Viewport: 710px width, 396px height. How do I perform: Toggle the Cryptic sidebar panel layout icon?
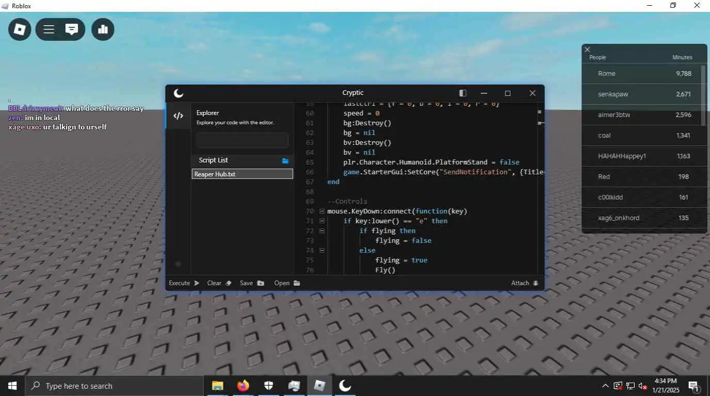pos(463,93)
